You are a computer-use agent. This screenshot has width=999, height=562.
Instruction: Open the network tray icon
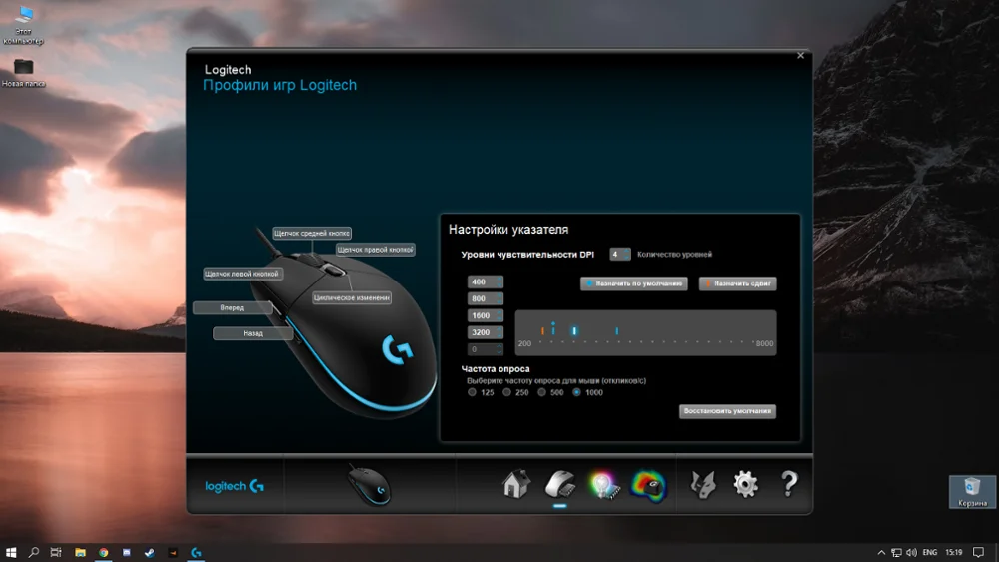pyautogui.click(x=896, y=552)
